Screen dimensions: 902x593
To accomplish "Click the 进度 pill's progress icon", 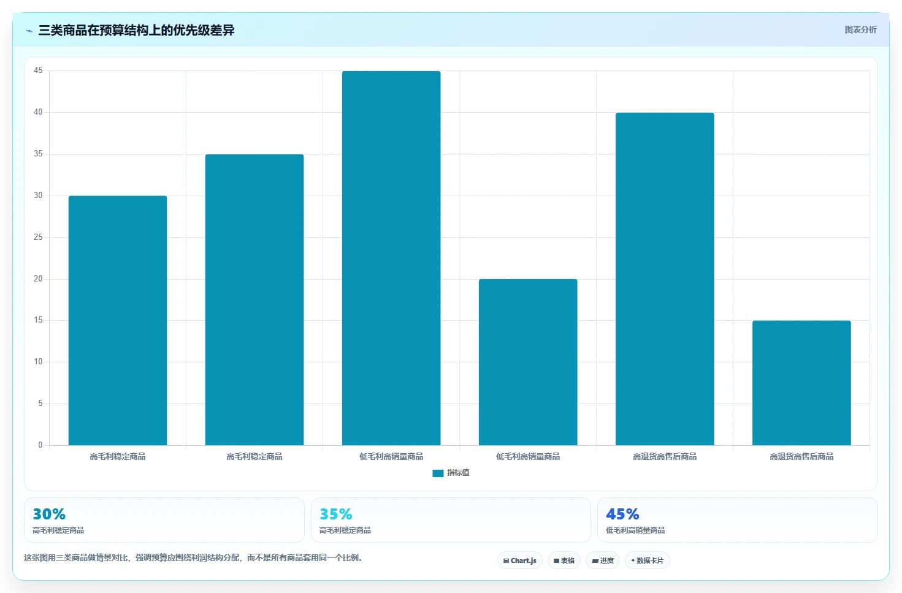I will 595,560.
